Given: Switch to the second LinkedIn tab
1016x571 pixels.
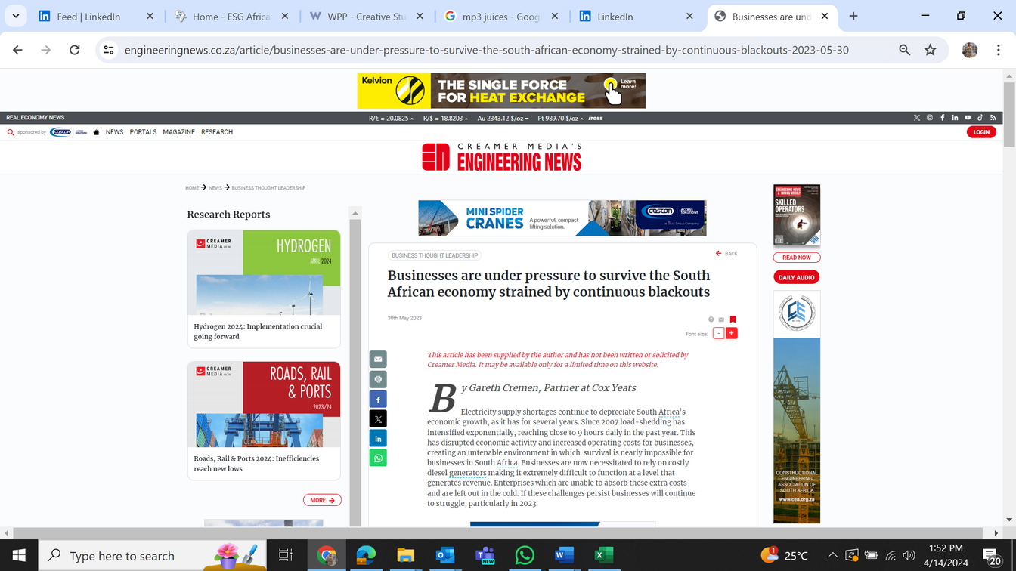Looking at the screenshot, I should (x=637, y=16).
